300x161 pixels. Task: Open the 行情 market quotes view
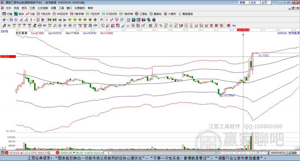coord(7,14)
